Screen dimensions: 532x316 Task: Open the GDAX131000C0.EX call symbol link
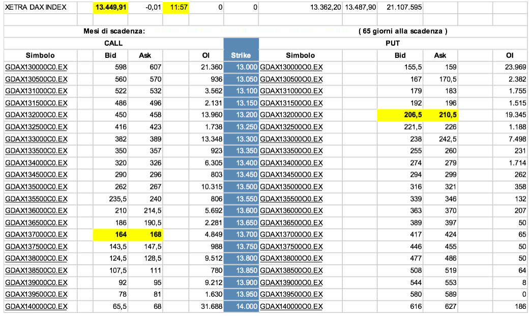[x=36, y=91]
